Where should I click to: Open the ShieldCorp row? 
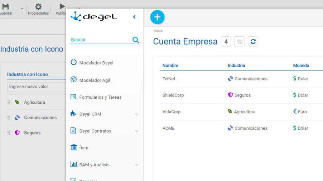(241, 95)
